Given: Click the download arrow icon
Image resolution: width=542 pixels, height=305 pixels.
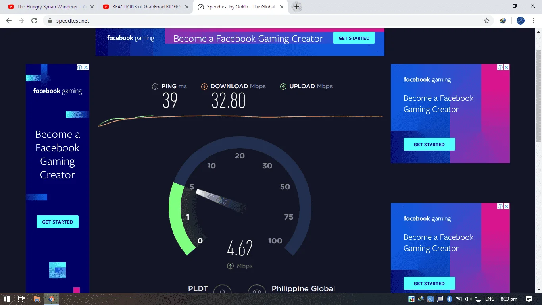Looking at the screenshot, I should click(204, 87).
